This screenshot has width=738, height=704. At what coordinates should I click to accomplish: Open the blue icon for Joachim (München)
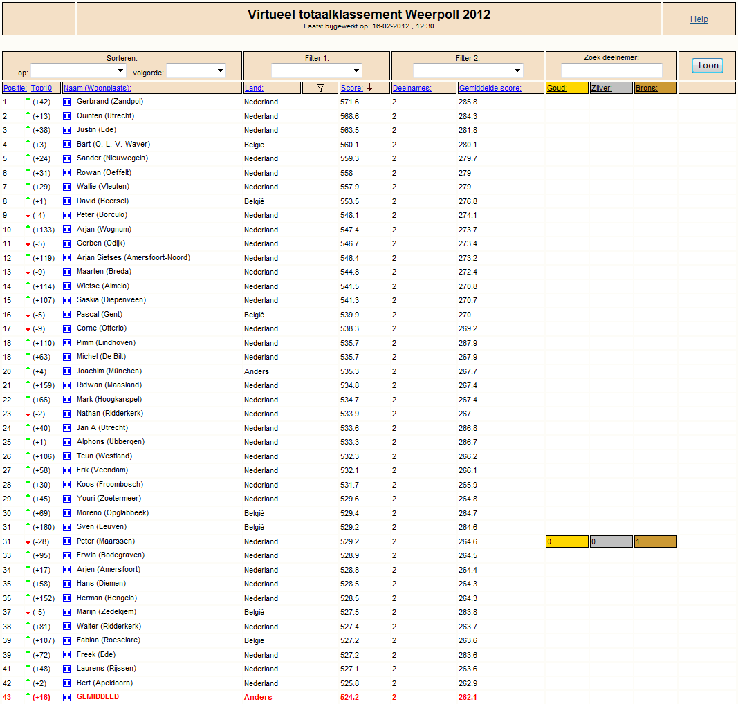point(67,371)
